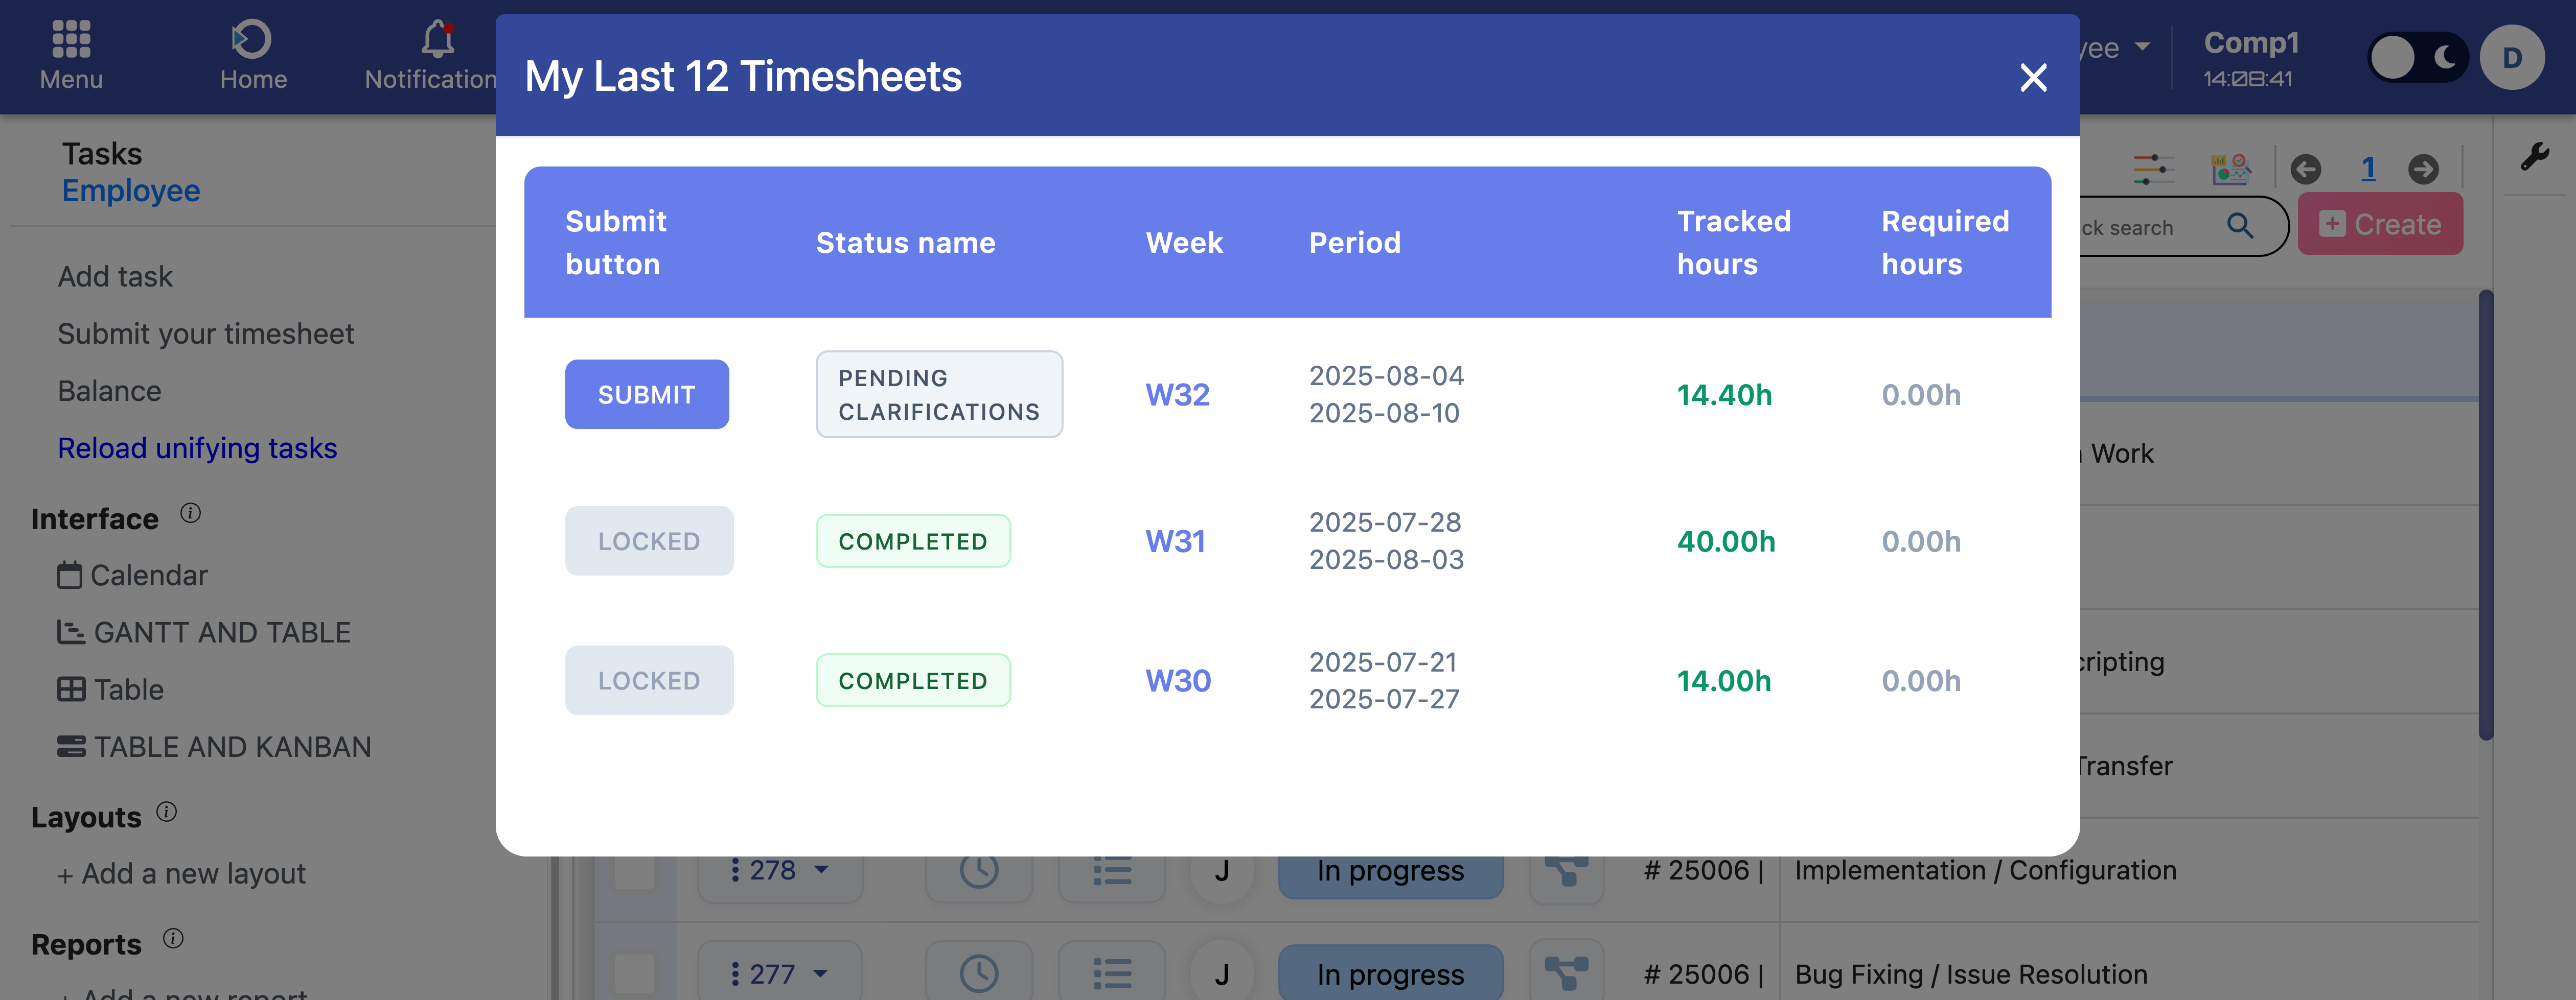The width and height of the screenshot is (2576, 1000).
Task: Tick the checkbox for task 277
Action: tap(634, 974)
